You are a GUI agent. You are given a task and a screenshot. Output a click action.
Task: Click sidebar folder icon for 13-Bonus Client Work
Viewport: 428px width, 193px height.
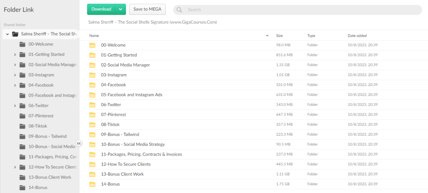click(x=23, y=178)
